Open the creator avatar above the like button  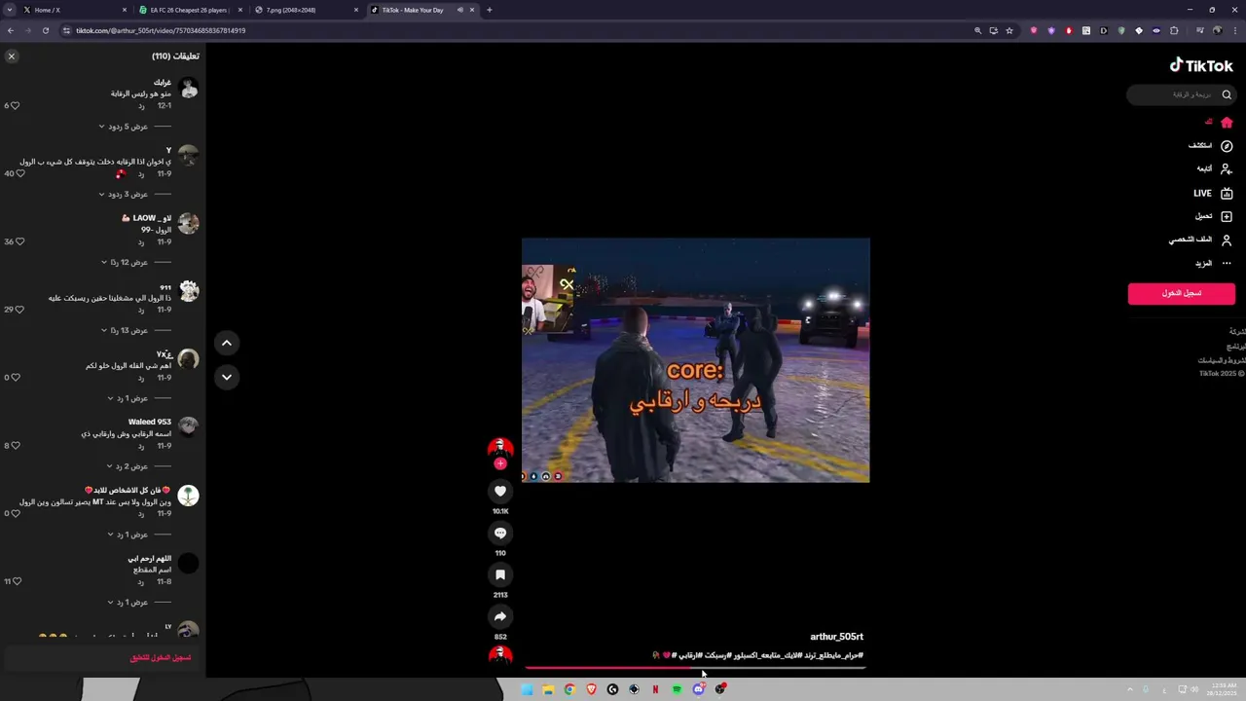point(500,448)
